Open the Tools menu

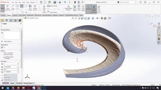pos(28,2)
